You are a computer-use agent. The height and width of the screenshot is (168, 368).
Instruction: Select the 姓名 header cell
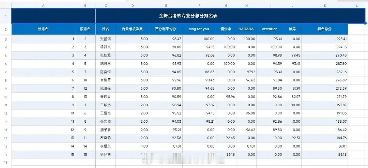[x=106, y=29]
